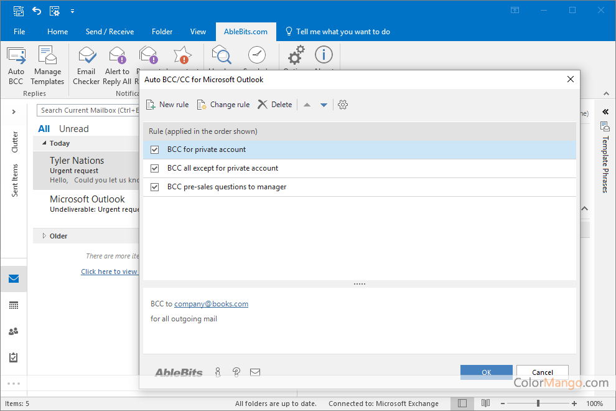Viewport: 616px width, 411px height.
Task: Create a New rule in the dialog
Action: 167,105
